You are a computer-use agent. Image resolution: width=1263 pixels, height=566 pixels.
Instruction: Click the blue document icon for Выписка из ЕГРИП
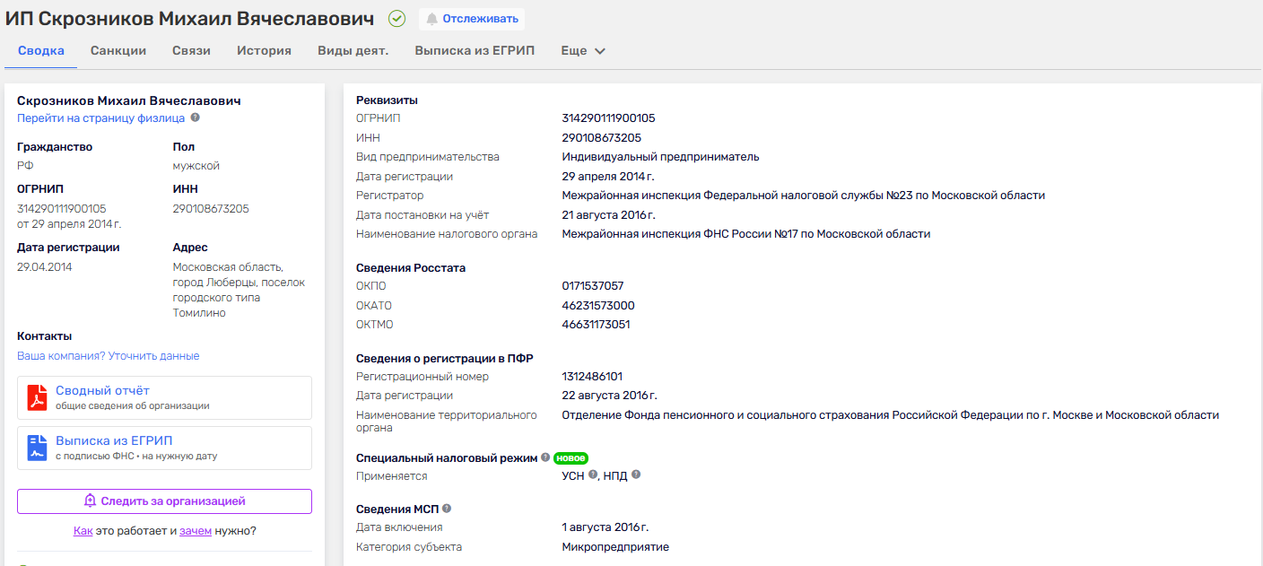click(x=37, y=448)
